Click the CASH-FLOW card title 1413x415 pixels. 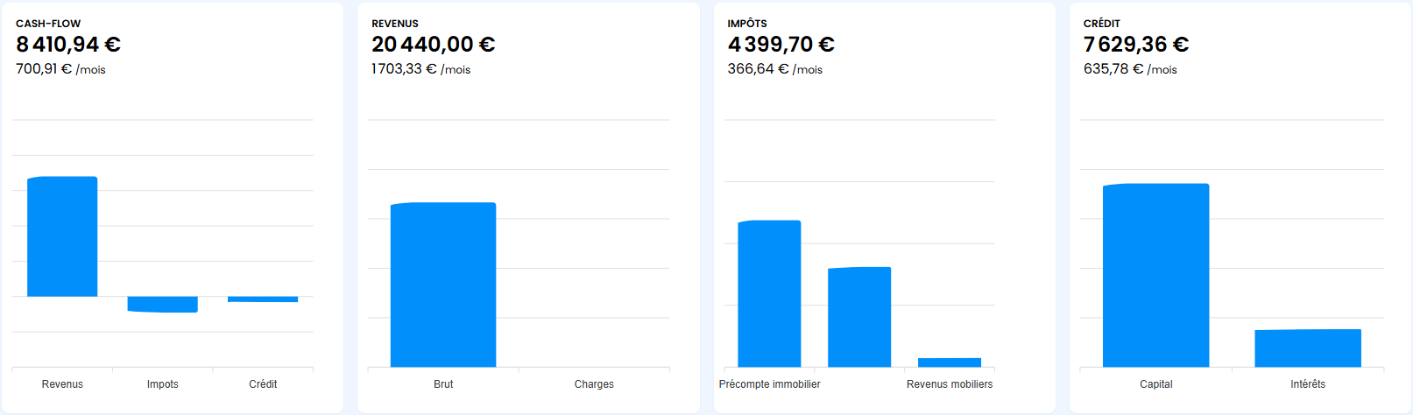pyautogui.click(x=48, y=24)
